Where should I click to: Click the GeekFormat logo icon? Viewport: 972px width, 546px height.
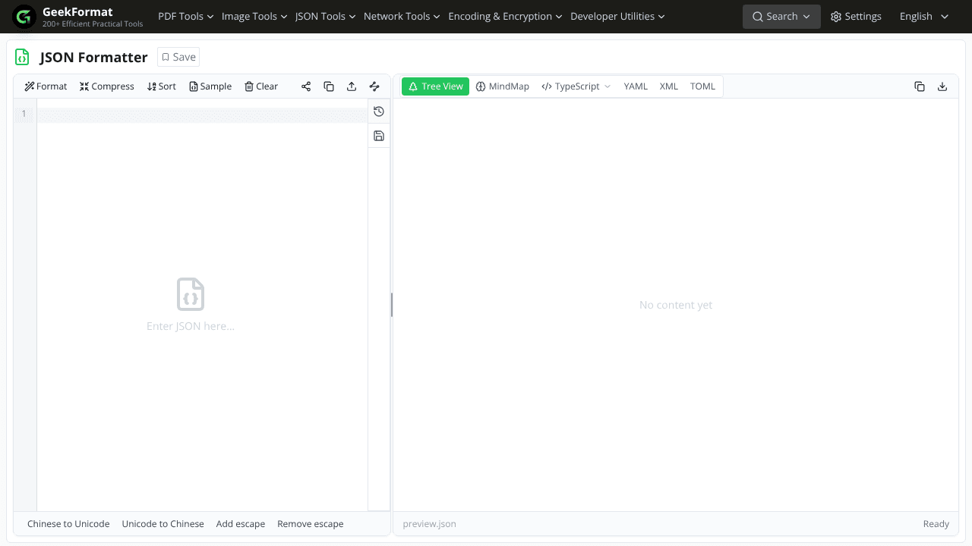tap(24, 17)
